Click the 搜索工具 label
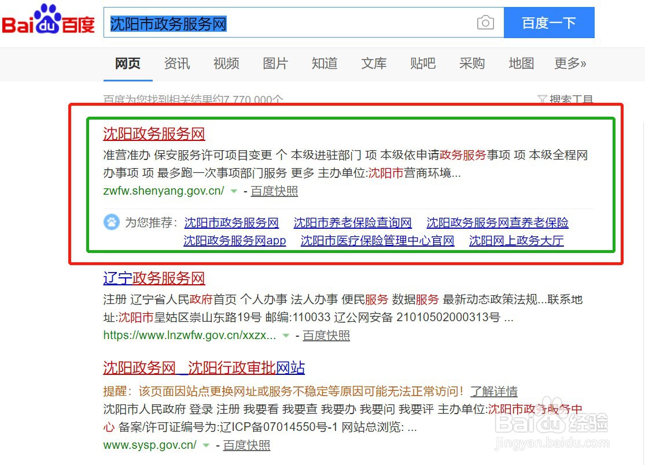 point(572,99)
